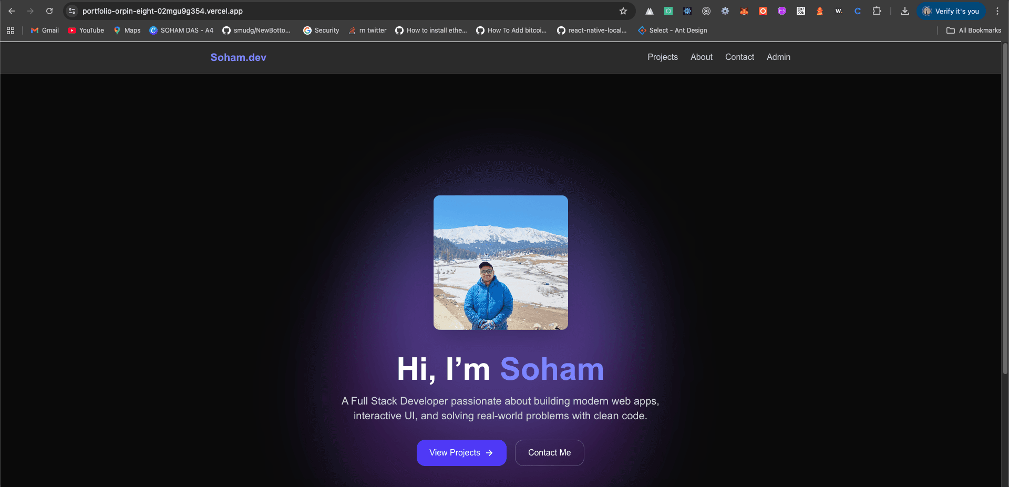
Task: Open the MetaMask fox extension
Action: pyautogui.click(x=744, y=11)
